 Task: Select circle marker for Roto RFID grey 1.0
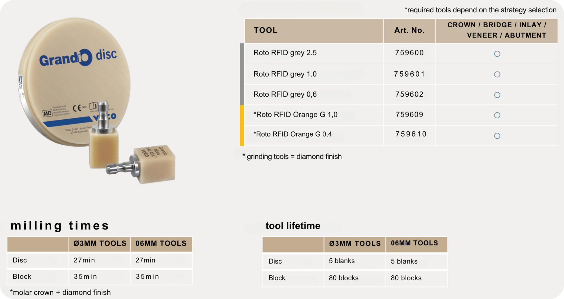[x=497, y=74]
